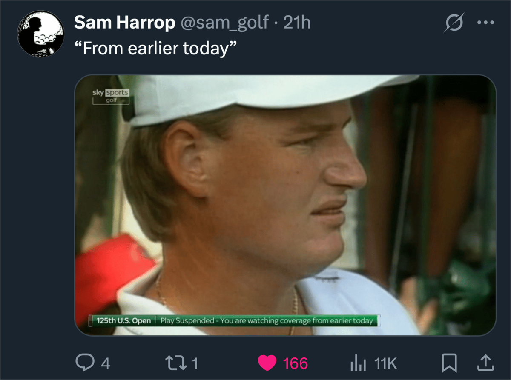Click the @sam_golf handle
Screen dimensions: 511x380
click(225, 23)
